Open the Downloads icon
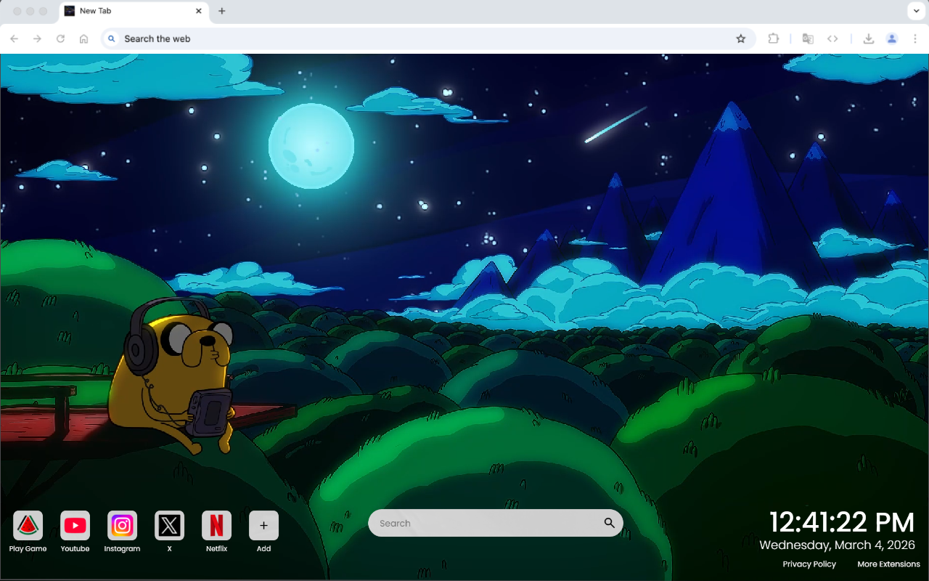The width and height of the screenshot is (929, 581). click(868, 38)
